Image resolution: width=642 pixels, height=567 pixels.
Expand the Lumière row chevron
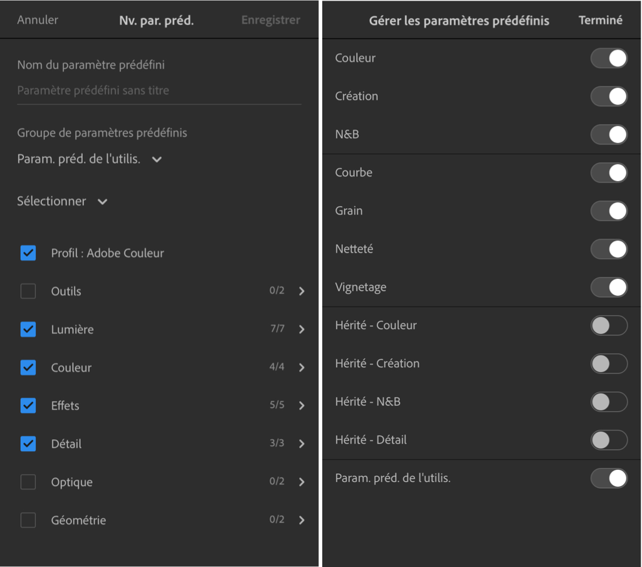click(302, 330)
